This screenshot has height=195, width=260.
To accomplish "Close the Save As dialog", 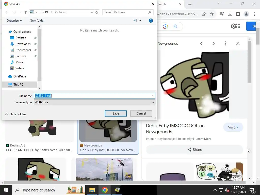I will (153, 4).
